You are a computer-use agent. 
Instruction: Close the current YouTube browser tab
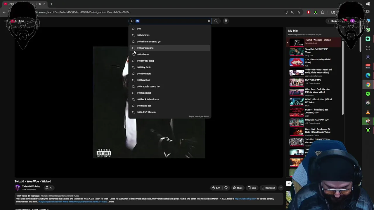(x=44, y=4)
